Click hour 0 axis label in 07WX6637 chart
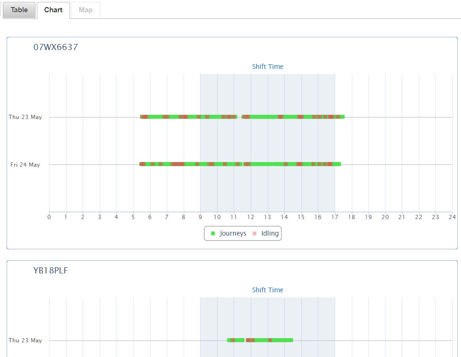 coord(49,217)
